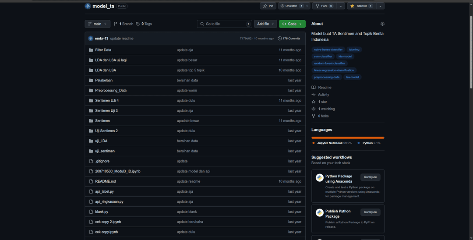Viewport: 473px width, 240px height.
Task: Click the Filter Data folder icon
Action: pos(91,50)
